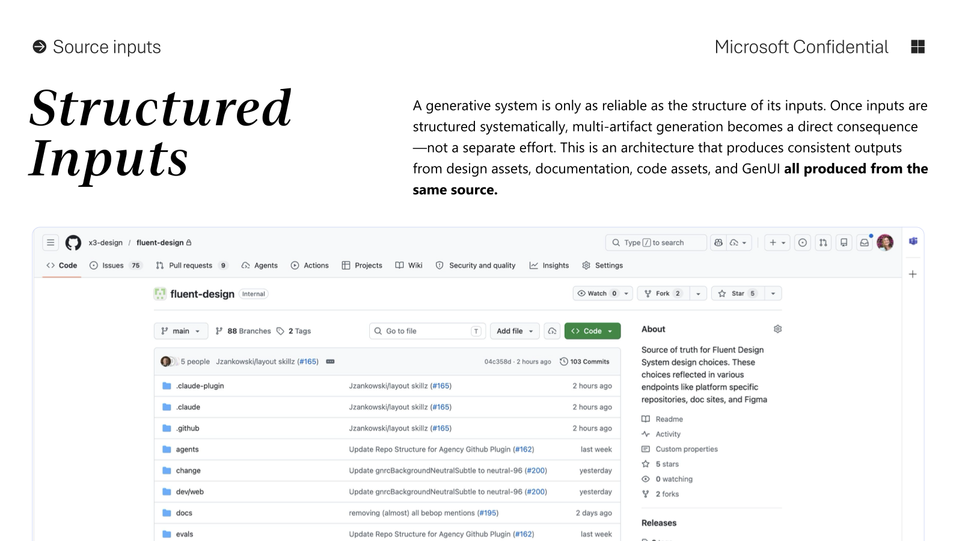Viewport: 962px width, 541px height.
Task: Open the green Code dropdown
Action: (592, 331)
